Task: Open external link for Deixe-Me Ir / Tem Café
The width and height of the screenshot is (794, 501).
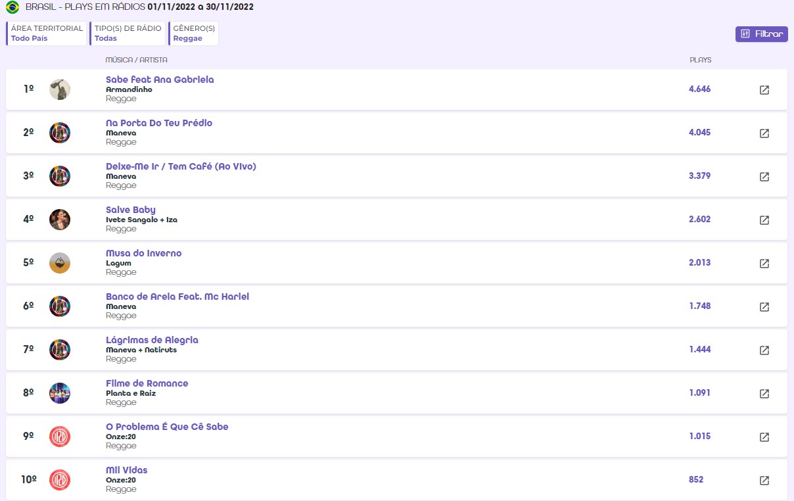Action: (x=764, y=176)
